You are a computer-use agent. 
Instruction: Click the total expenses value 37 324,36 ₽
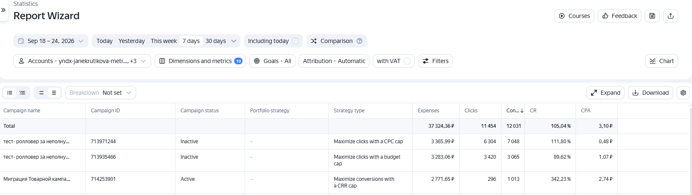(441, 126)
